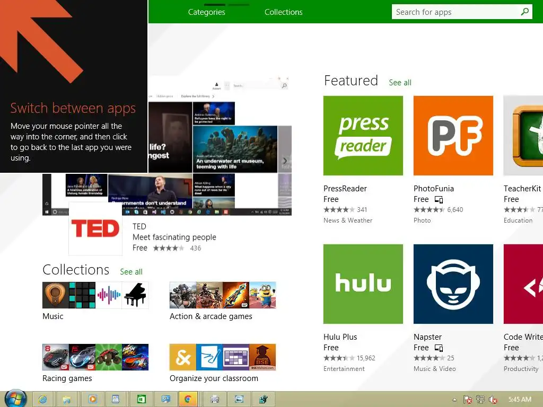Click the Productivity category under Code Writer
This screenshot has height=407, width=543.
click(x=521, y=369)
